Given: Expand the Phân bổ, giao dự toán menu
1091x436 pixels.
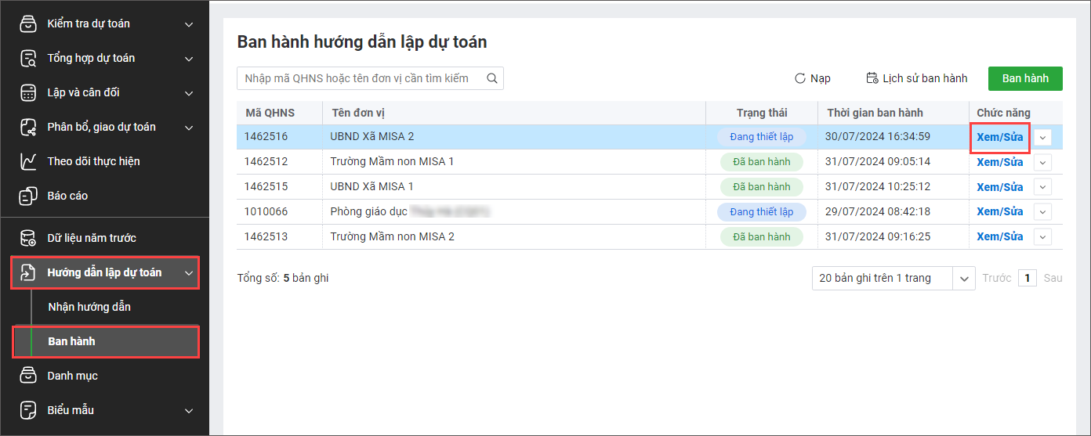Looking at the screenshot, I should point(189,128).
